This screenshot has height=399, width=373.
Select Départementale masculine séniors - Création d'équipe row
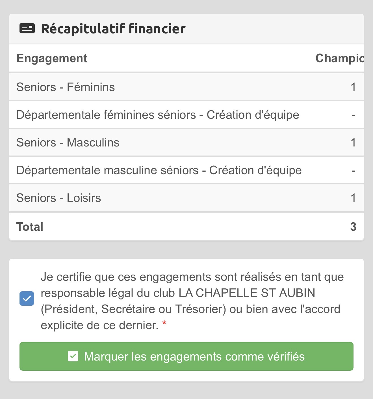[x=186, y=170]
